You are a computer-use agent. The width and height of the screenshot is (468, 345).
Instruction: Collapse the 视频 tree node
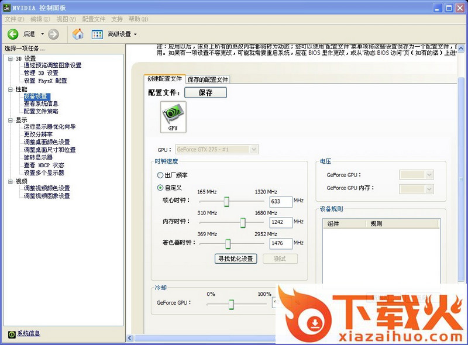point(11,181)
